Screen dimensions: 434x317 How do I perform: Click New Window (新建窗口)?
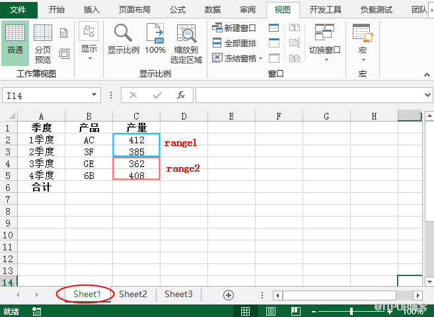click(x=235, y=28)
